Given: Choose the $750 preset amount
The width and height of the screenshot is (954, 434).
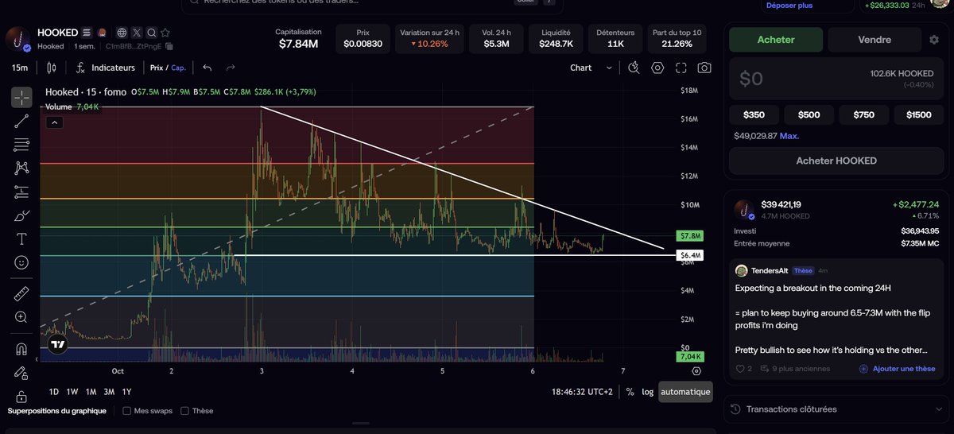Looking at the screenshot, I should (x=863, y=114).
